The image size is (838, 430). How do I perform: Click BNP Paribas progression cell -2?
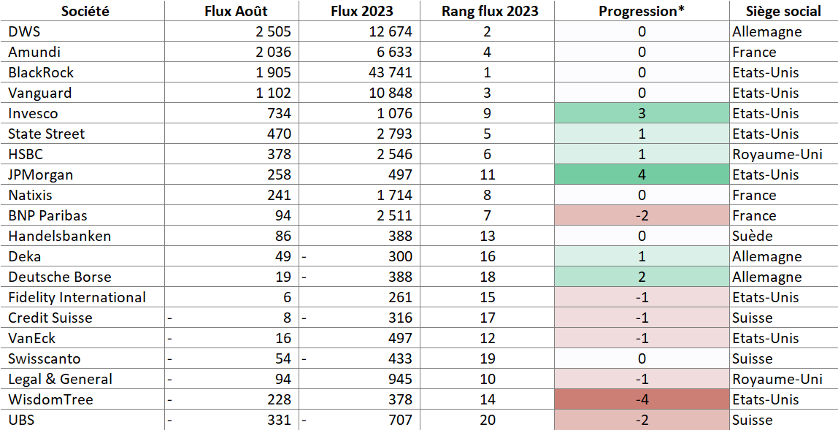(642, 215)
